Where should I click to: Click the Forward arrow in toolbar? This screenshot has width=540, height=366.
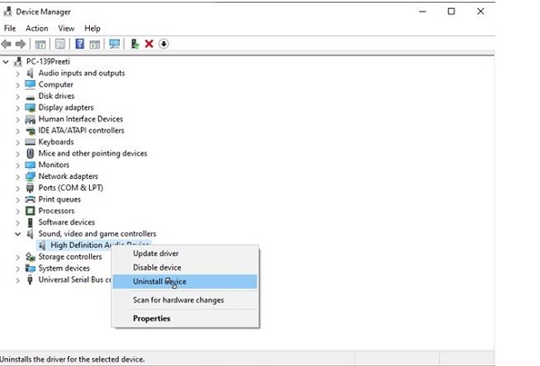[x=21, y=44]
